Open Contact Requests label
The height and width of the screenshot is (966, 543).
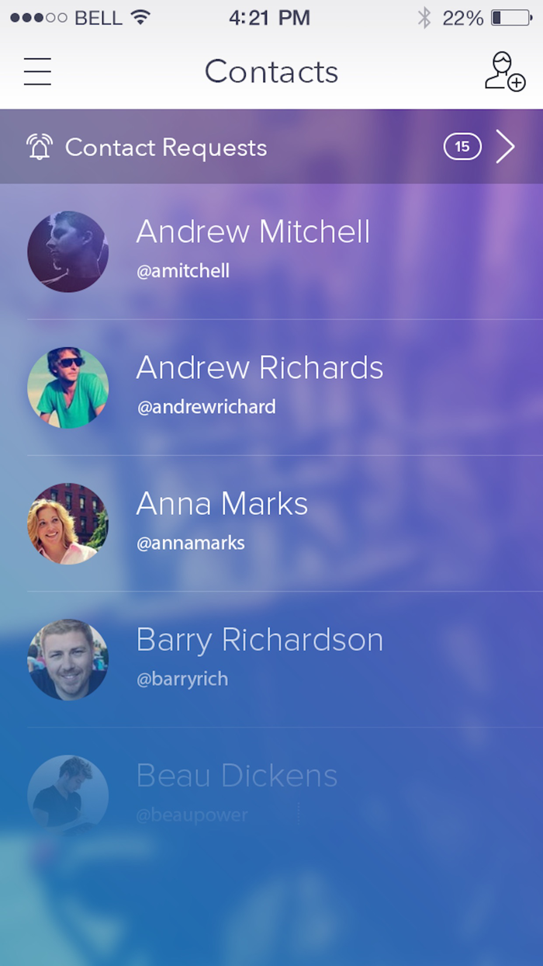(x=166, y=148)
